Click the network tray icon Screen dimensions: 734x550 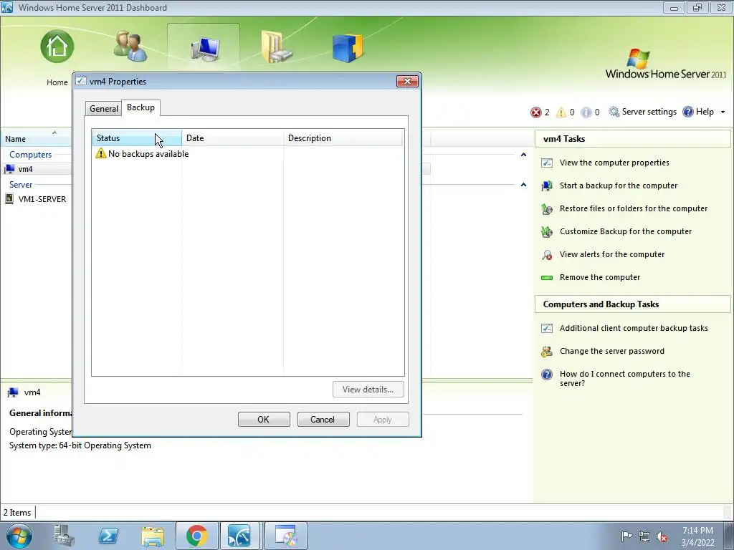[x=644, y=536]
